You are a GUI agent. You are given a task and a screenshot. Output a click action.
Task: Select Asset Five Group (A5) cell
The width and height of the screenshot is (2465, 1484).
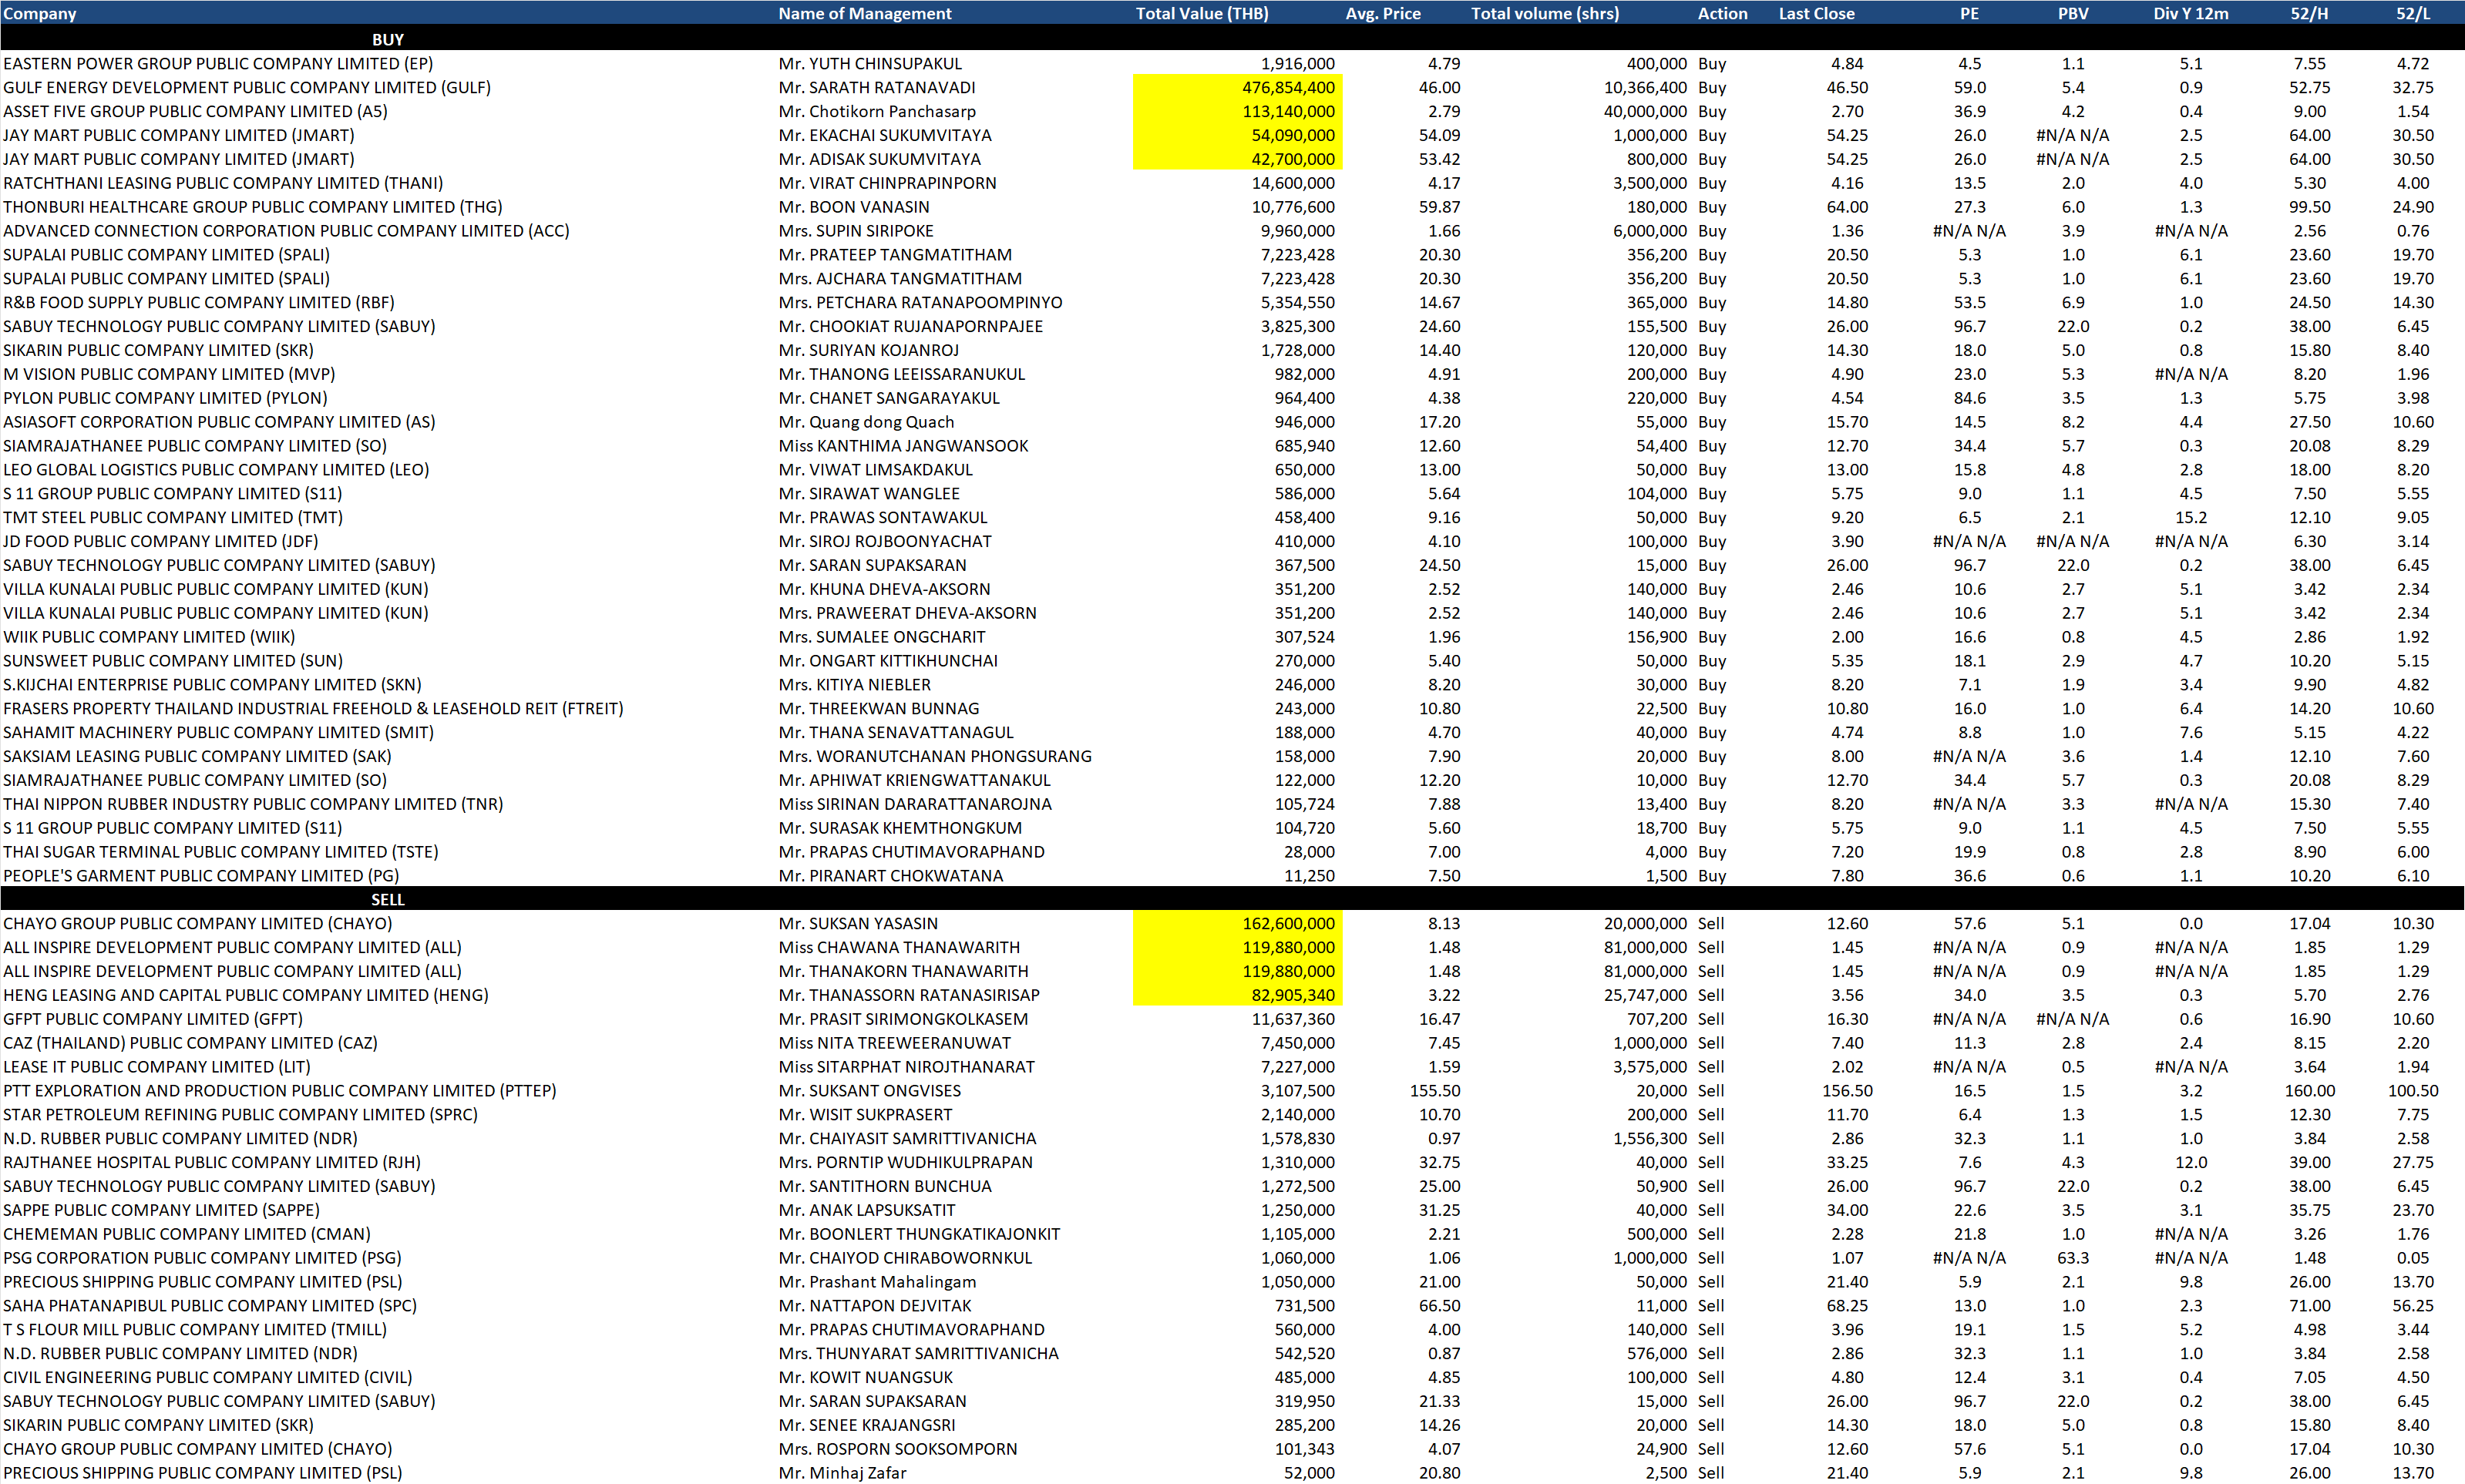point(195,111)
